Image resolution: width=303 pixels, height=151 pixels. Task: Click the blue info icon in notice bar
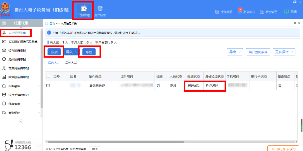(49, 32)
